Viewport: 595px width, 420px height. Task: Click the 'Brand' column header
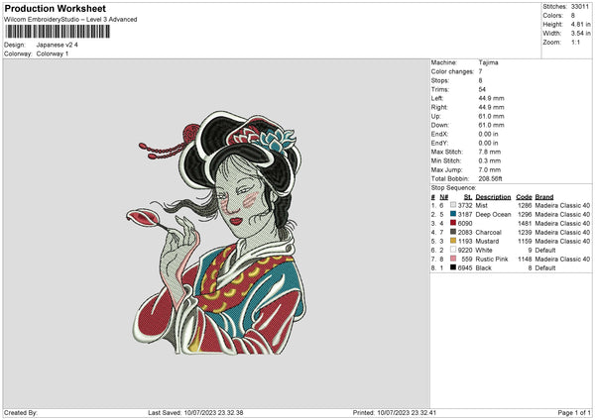[544, 197]
